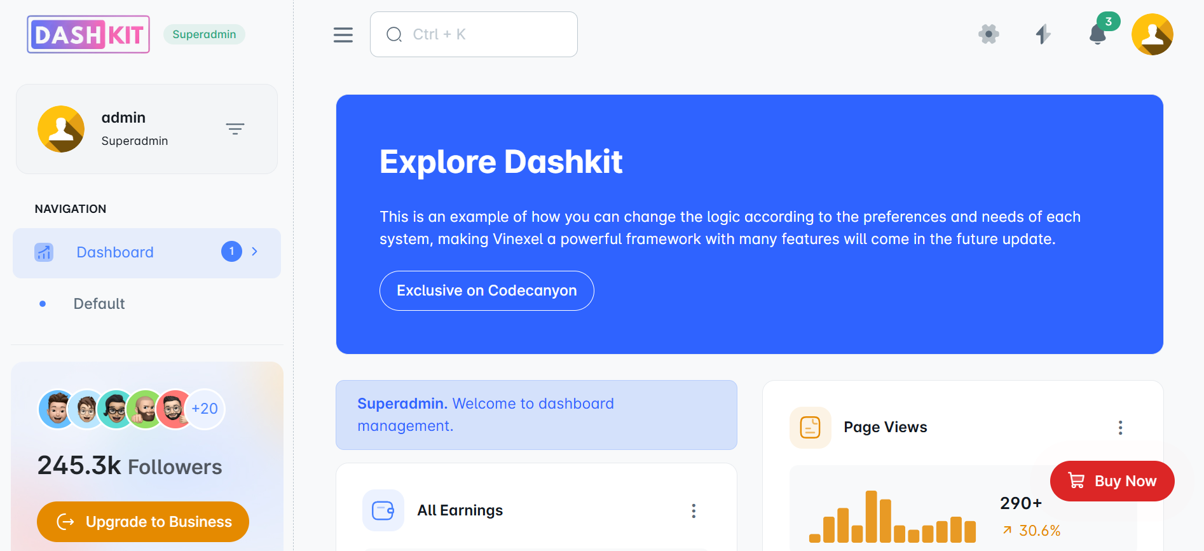
Task: Open the filter lines icon beside admin
Action: tap(235, 129)
